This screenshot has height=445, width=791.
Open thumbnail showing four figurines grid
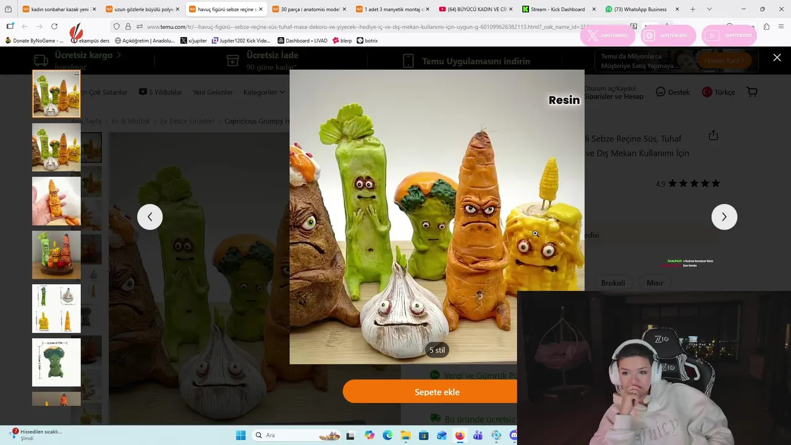point(56,308)
